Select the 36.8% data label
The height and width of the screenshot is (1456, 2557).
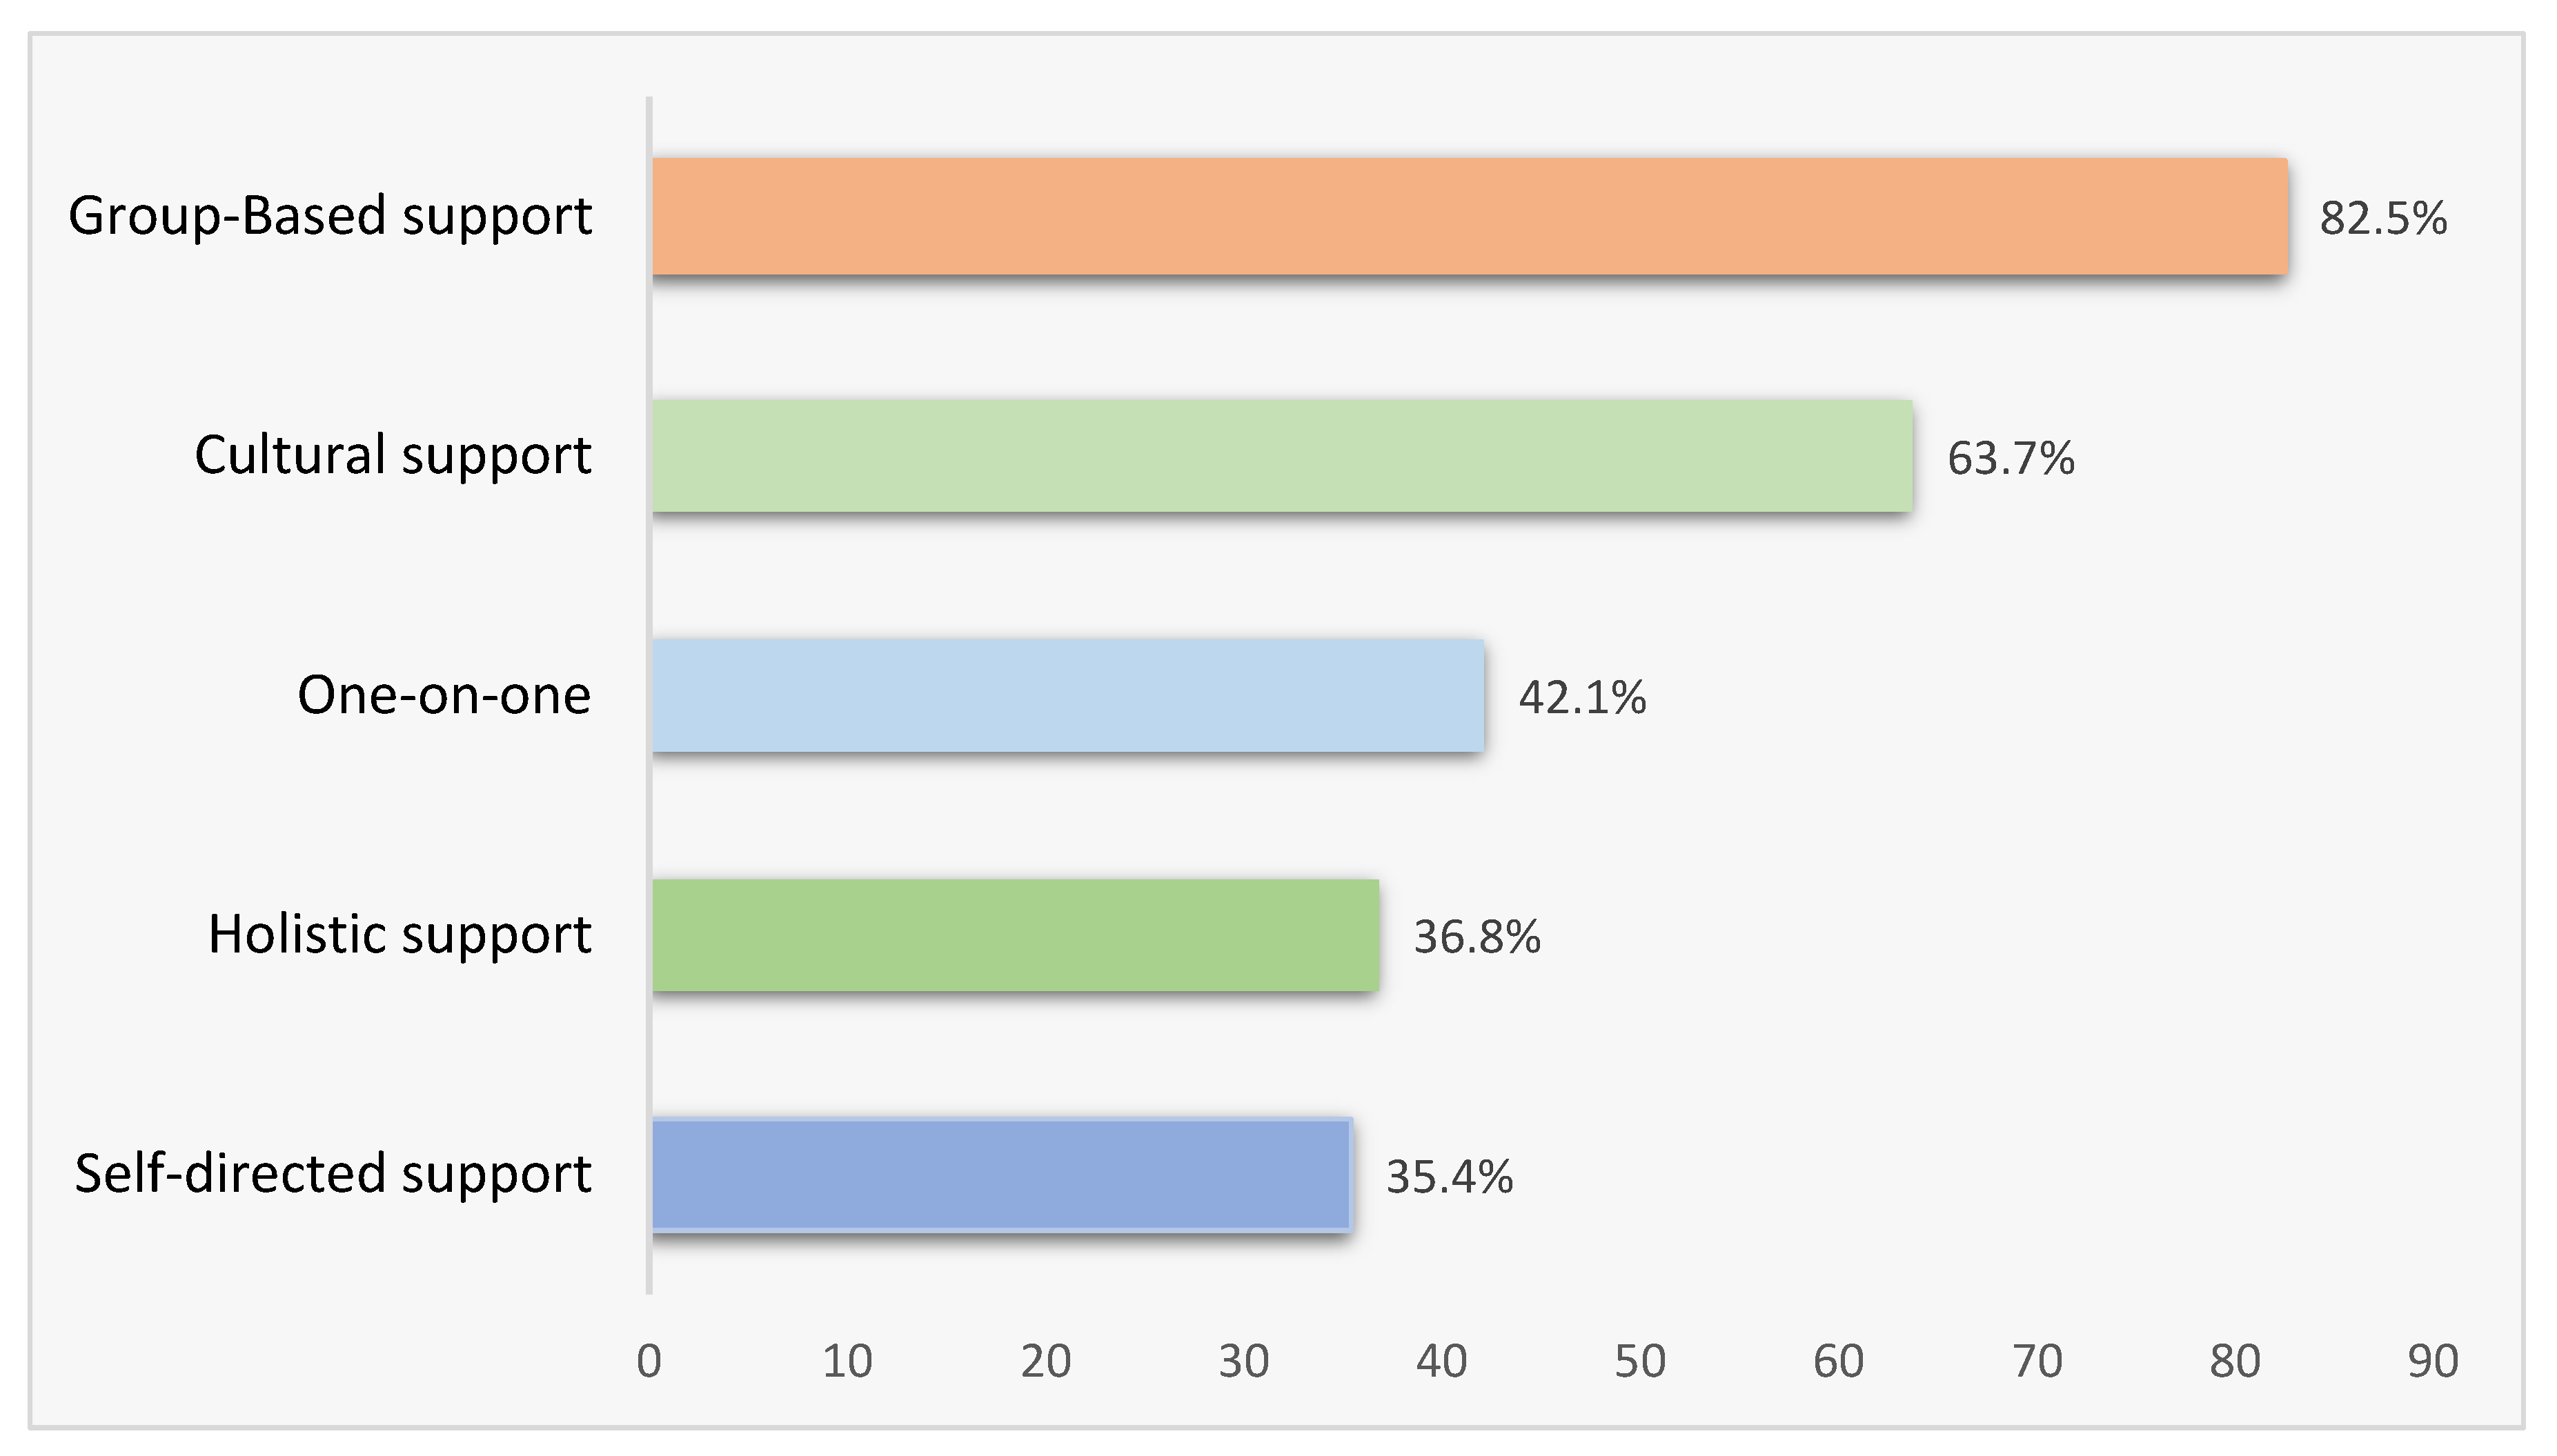(x=1477, y=938)
